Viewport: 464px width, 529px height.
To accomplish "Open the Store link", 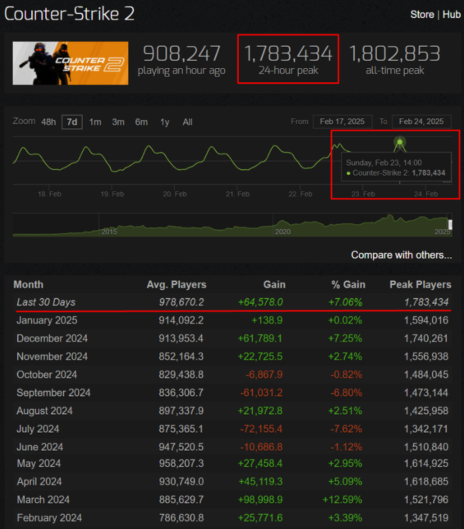I will click(x=422, y=14).
